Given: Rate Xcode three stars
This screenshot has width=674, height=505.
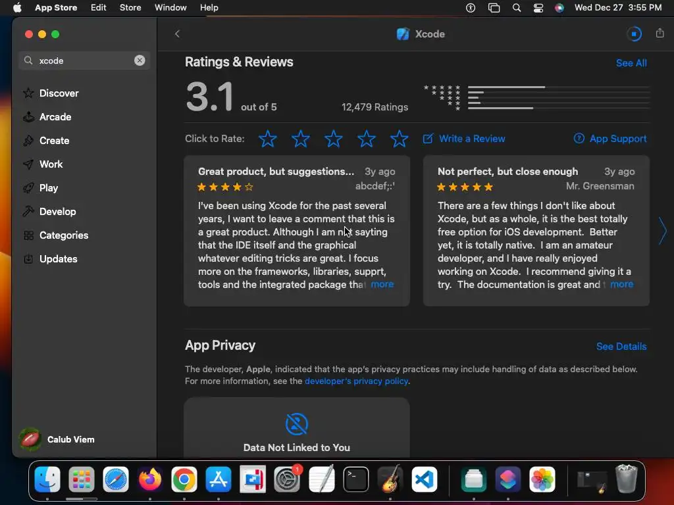Looking at the screenshot, I should click(334, 139).
